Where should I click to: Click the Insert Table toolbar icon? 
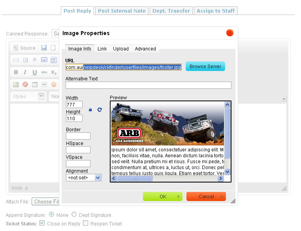click(x=34, y=84)
